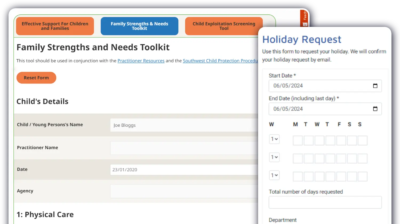Tick the Wednesday checkbox in the first week row

click(x=319, y=140)
